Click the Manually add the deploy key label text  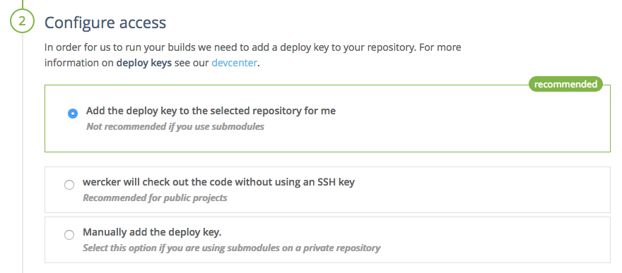(152, 232)
